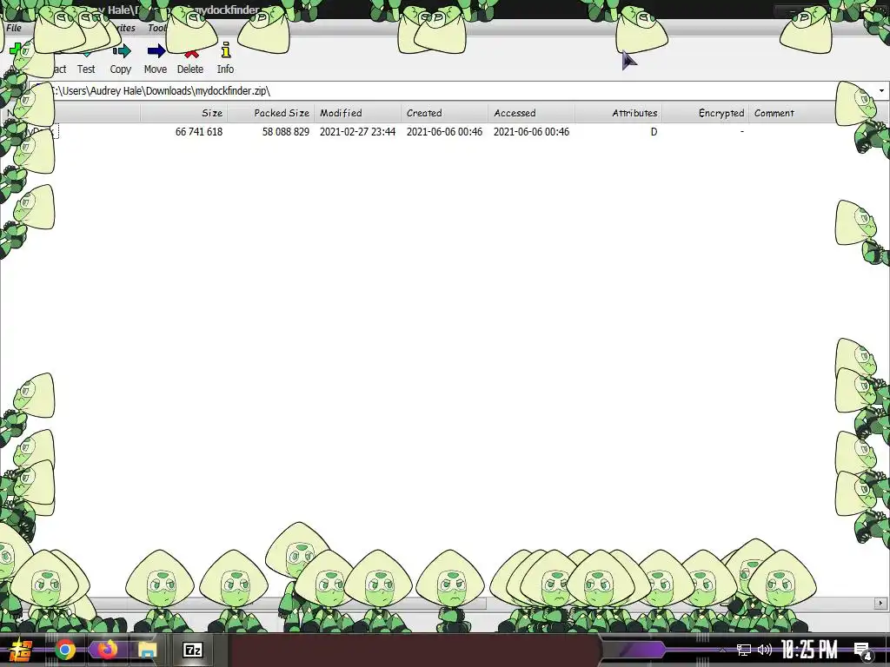Sort by the Size column header
The image size is (890, 667).
pyautogui.click(x=184, y=113)
